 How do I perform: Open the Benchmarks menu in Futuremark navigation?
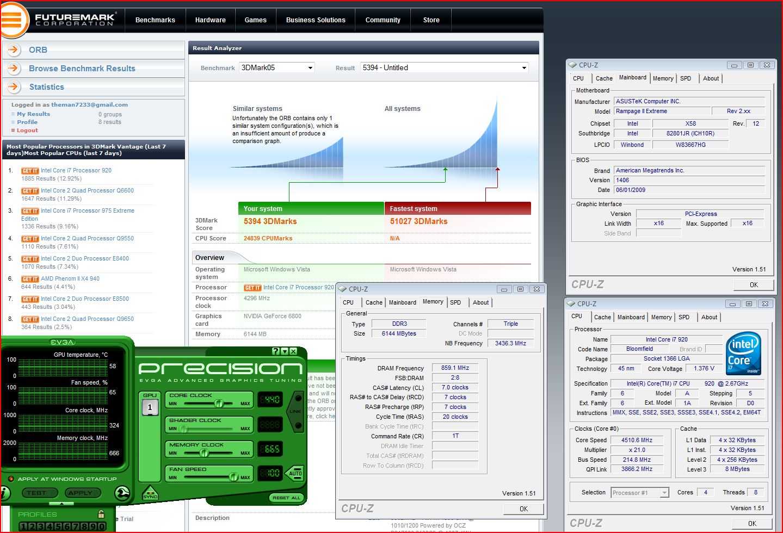(155, 20)
